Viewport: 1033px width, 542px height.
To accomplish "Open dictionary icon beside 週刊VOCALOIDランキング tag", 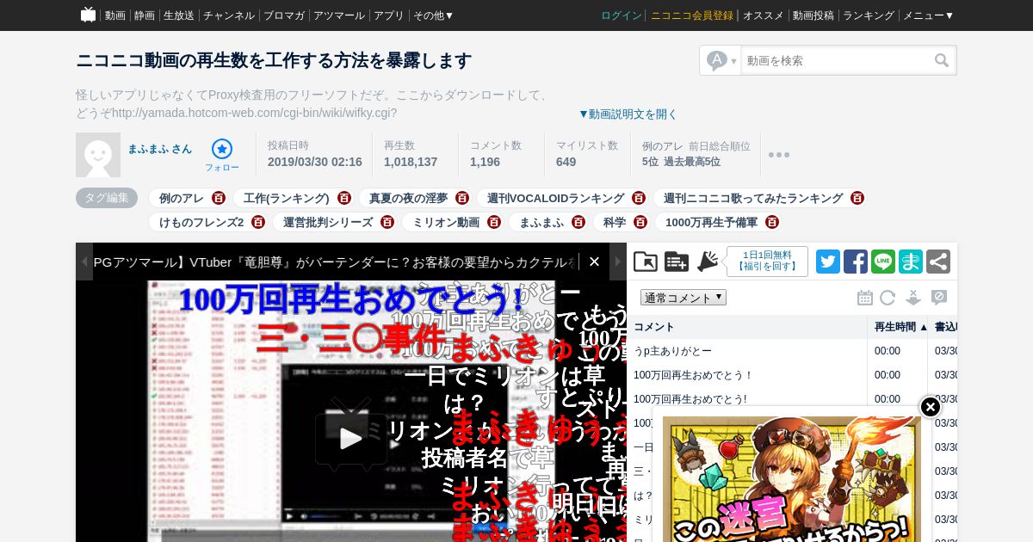I will 639,198.
